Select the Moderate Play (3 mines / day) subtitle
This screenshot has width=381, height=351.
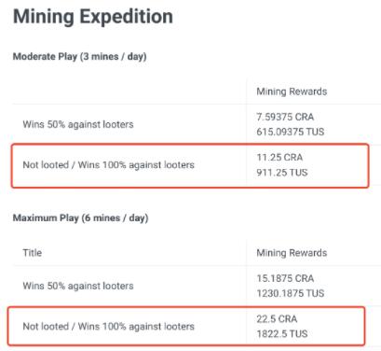tap(79, 57)
